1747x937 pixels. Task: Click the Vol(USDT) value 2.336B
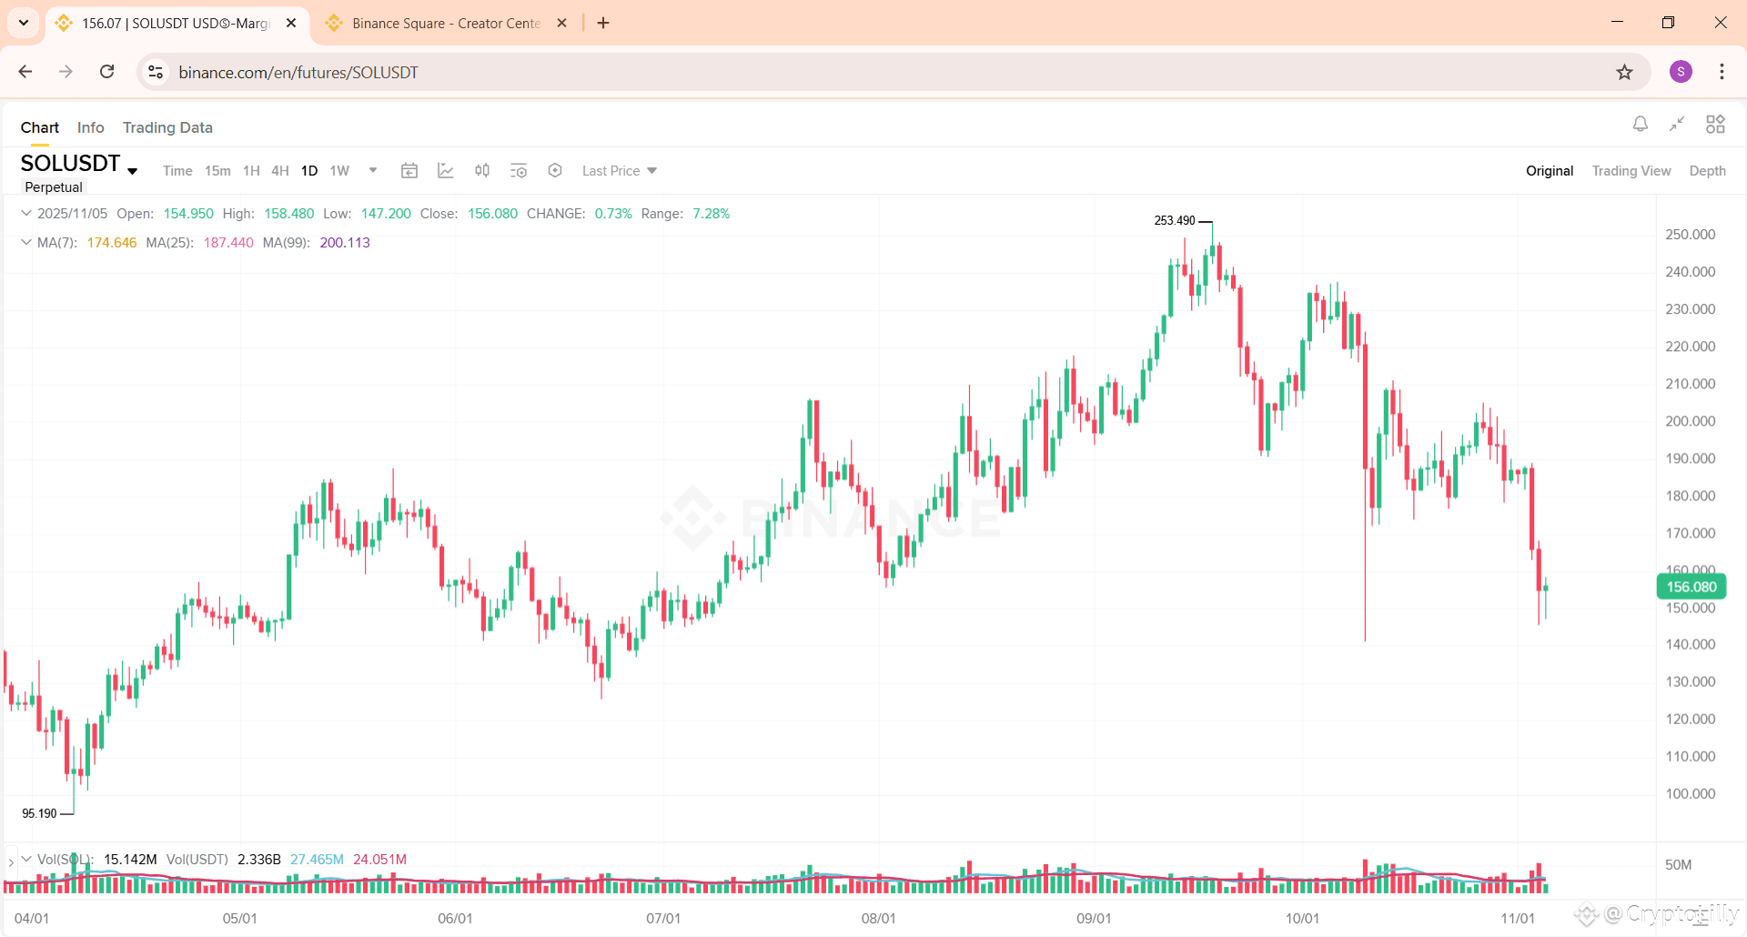click(259, 859)
